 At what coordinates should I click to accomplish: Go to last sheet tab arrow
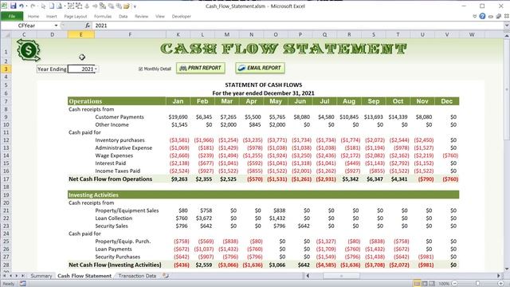coord(23,276)
